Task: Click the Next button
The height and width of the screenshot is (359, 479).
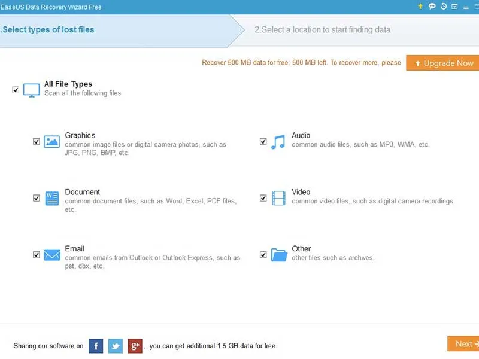Action: click(463, 343)
